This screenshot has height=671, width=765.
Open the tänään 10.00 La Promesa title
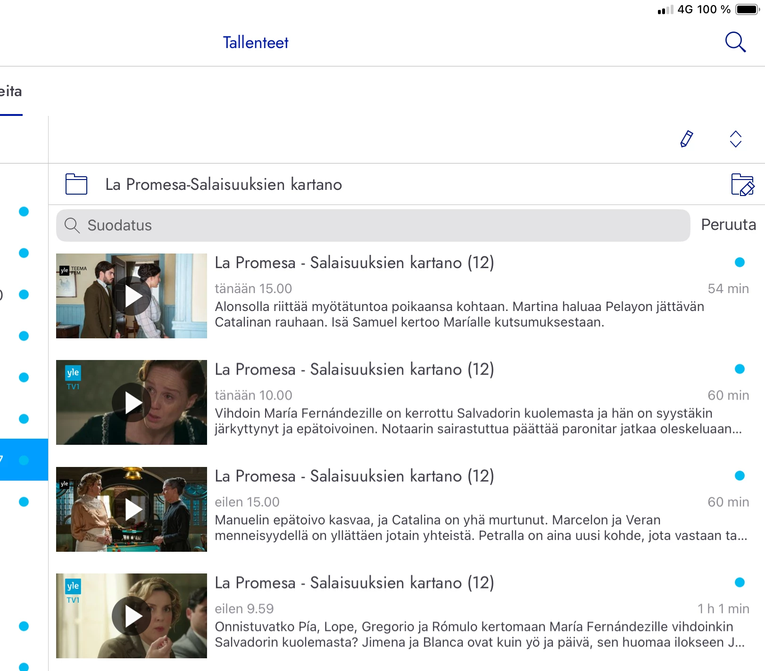(x=354, y=369)
